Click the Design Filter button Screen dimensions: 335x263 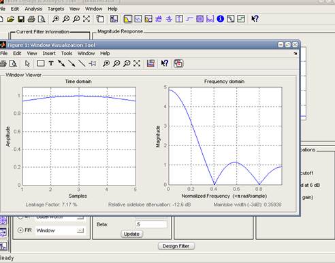176,246
